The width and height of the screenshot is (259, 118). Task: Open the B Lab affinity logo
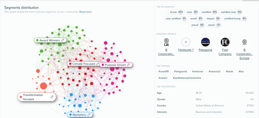pyautogui.click(x=166, y=42)
